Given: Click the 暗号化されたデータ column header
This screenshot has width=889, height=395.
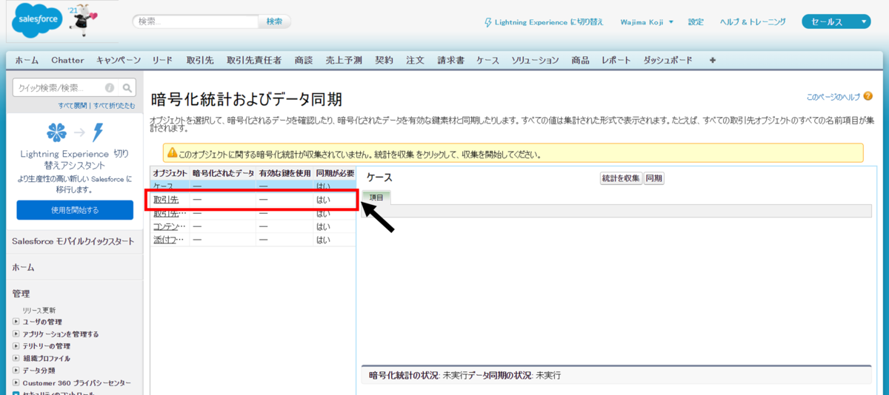Looking at the screenshot, I should pyautogui.click(x=222, y=173).
